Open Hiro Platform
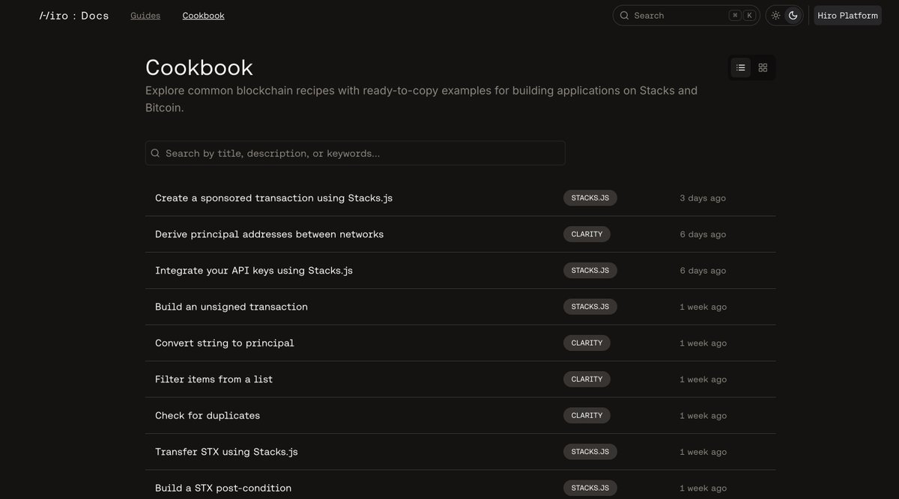This screenshot has height=499, width=899. (x=847, y=14)
